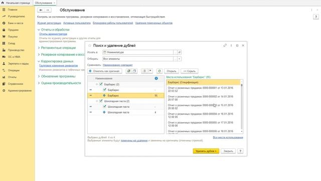Viewport: 321px width, 181px height.
Task: Open Активные пользователи link
Action: [77, 23]
